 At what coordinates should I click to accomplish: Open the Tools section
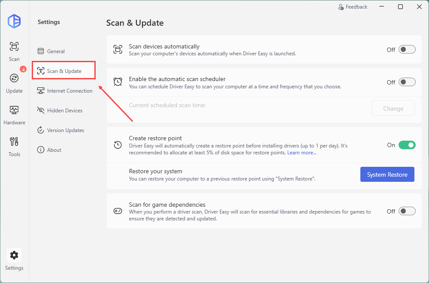pos(14,146)
